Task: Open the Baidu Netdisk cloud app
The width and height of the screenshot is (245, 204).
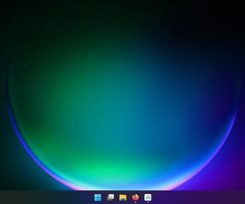Action: tap(148, 197)
